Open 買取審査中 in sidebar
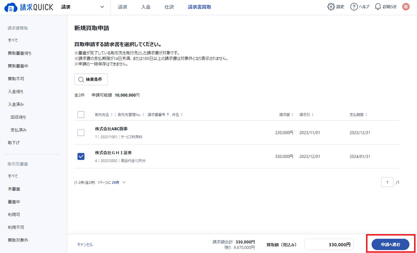 pyautogui.click(x=18, y=66)
